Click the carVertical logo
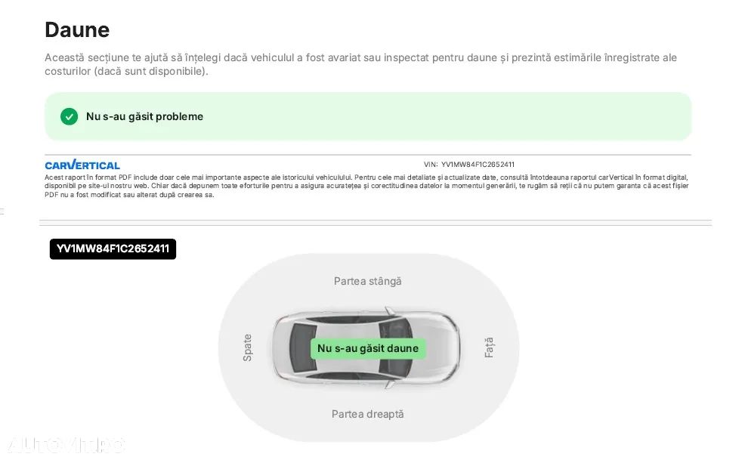736x460 pixels. coord(82,165)
